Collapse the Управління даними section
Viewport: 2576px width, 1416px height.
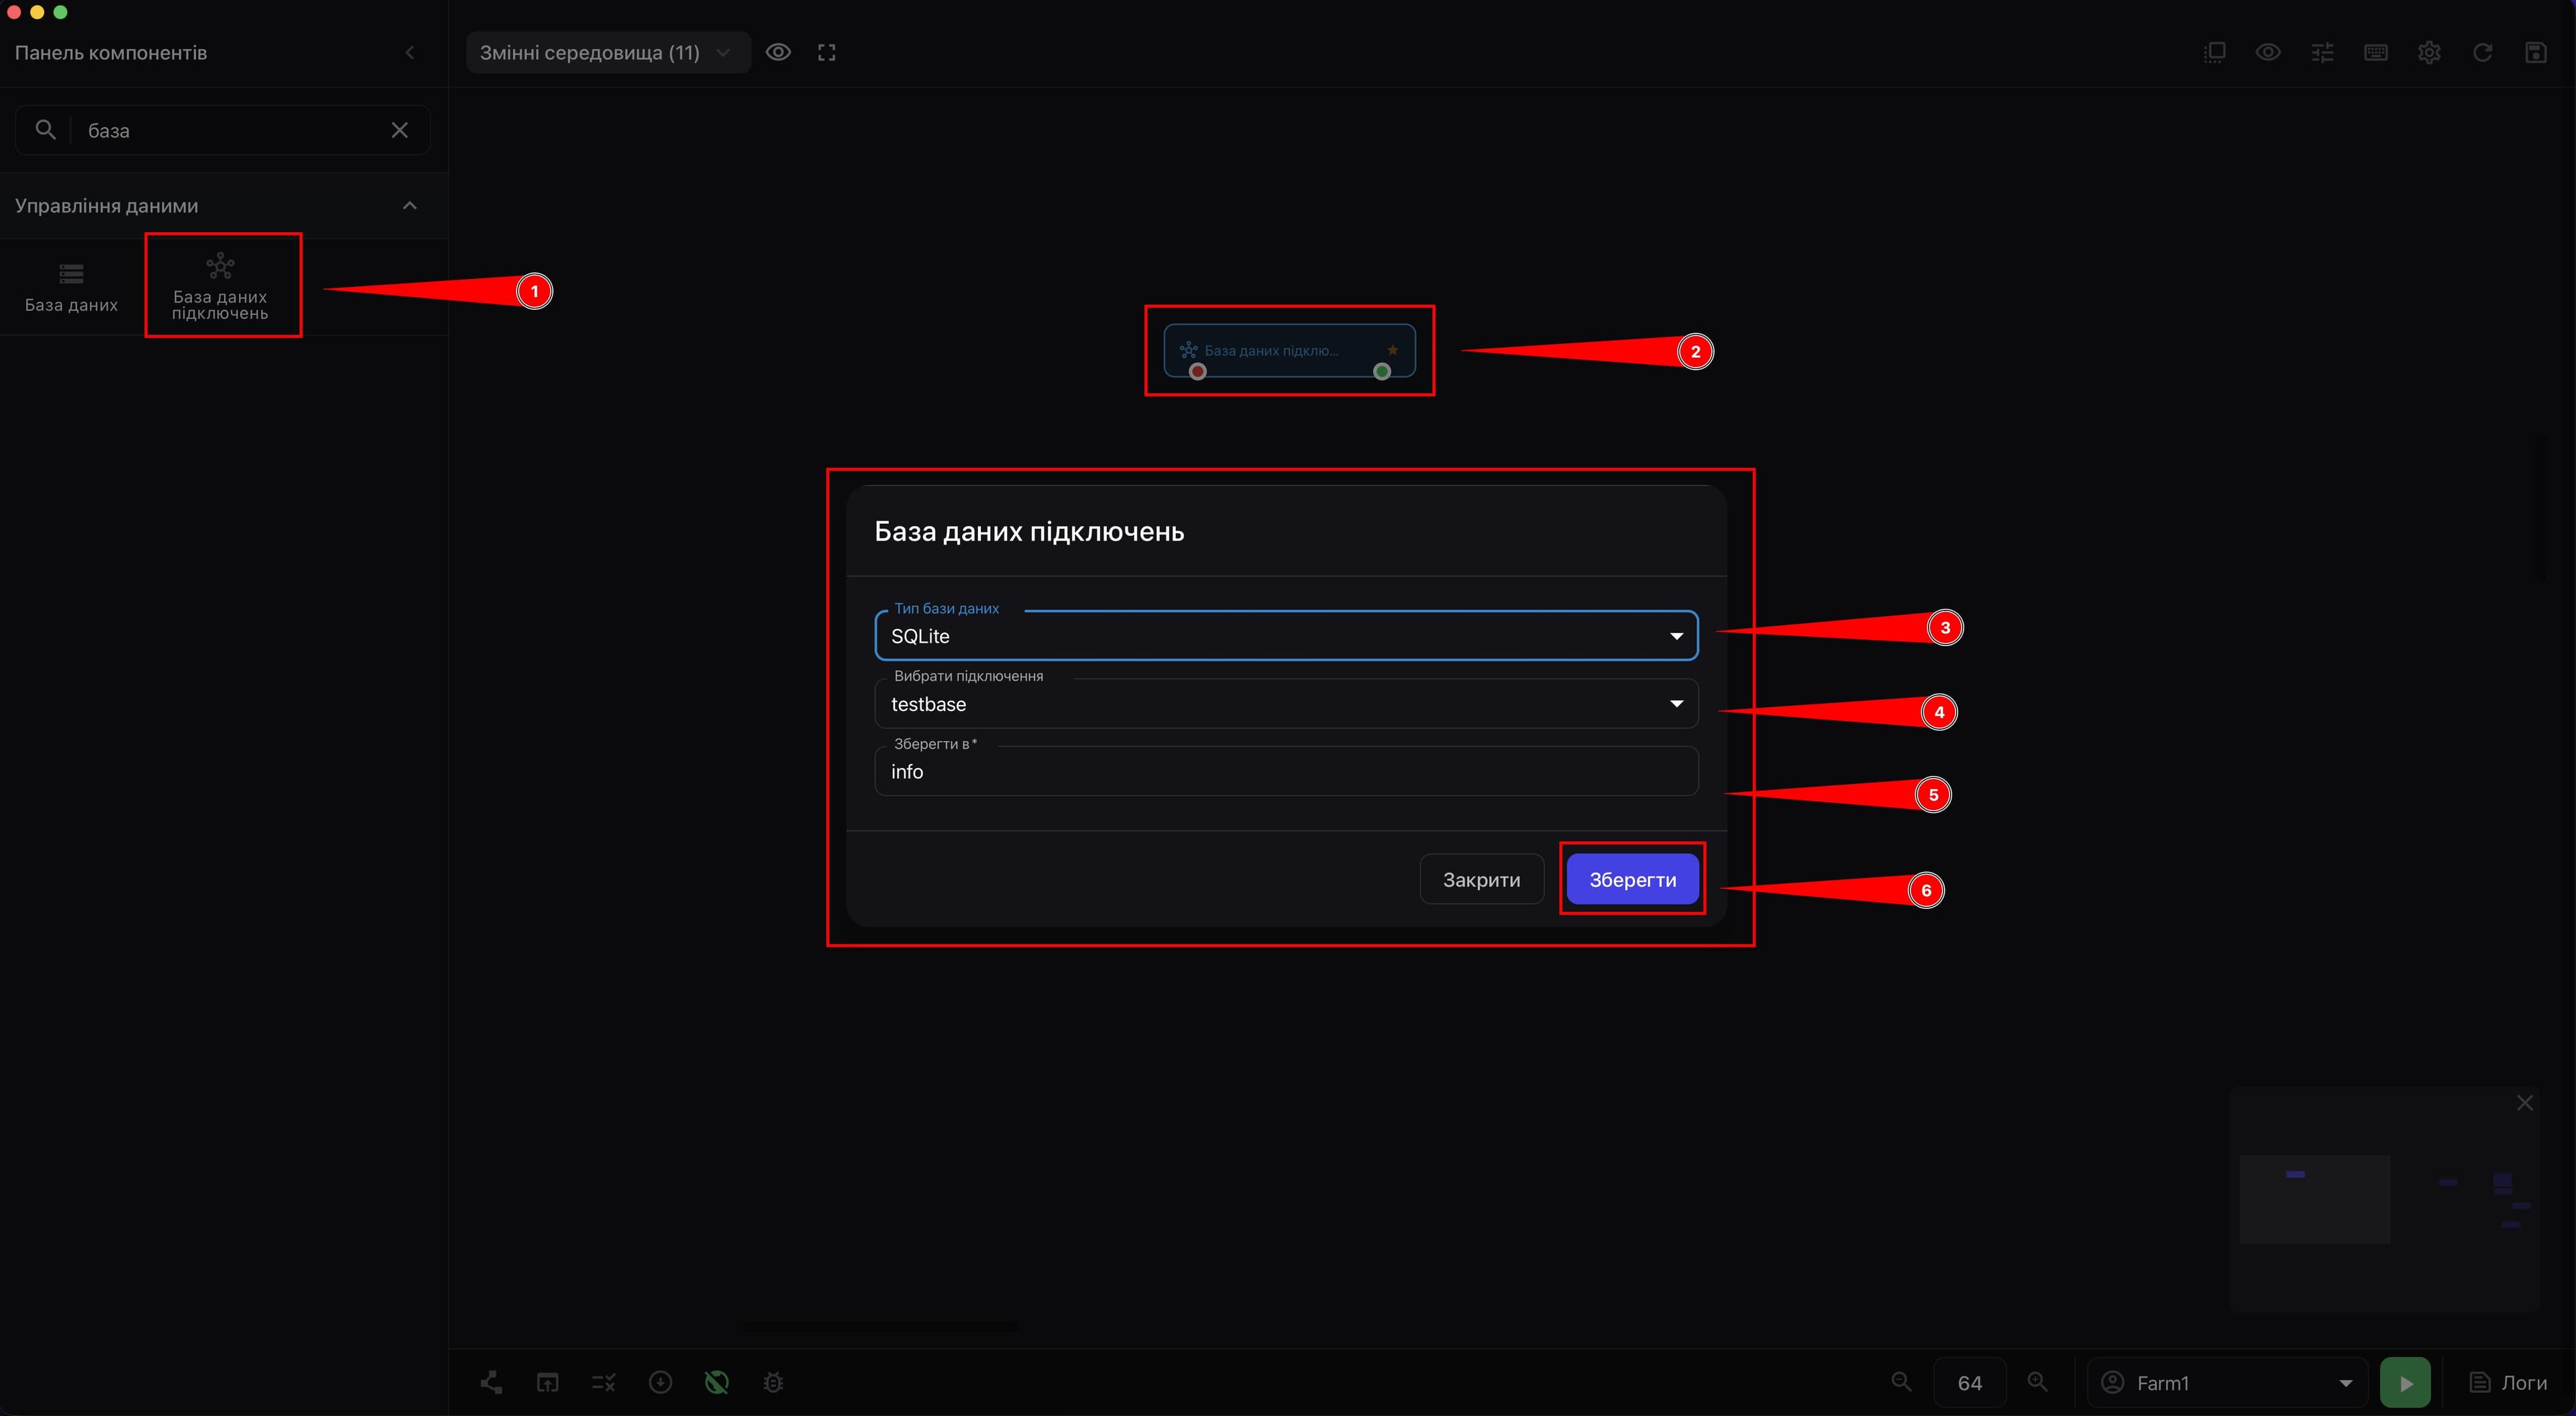pyautogui.click(x=409, y=206)
